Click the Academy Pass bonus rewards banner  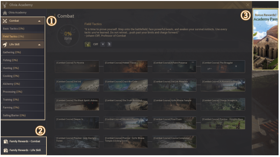(266, 39)
